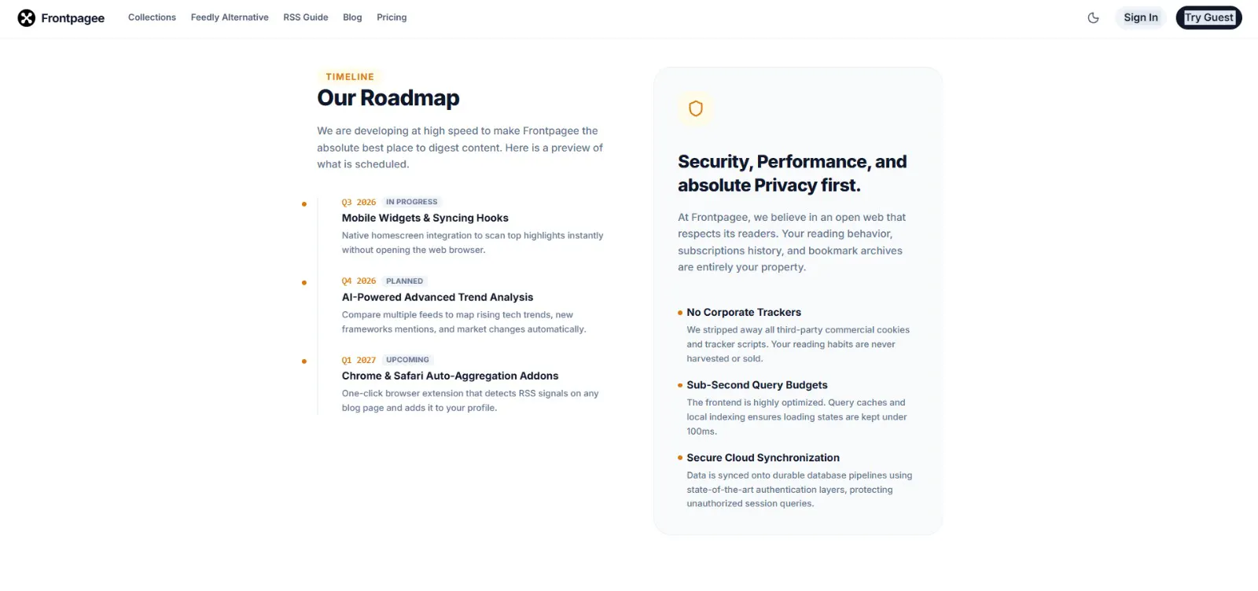Click the description starting "Compare multiple feeds"
Screen dimensions: 1258x591
coord(464,322)
